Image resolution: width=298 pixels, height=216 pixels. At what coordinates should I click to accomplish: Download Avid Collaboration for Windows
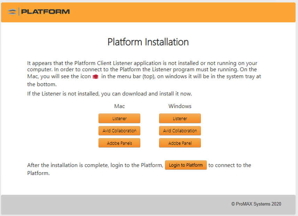(x=180, y=131)
